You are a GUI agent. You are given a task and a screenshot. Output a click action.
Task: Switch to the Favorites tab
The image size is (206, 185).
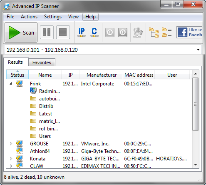coord(42,62)
